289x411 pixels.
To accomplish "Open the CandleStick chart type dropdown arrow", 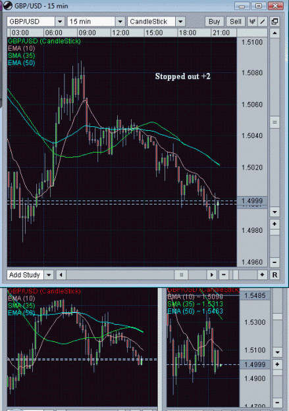I will [180, 22].
